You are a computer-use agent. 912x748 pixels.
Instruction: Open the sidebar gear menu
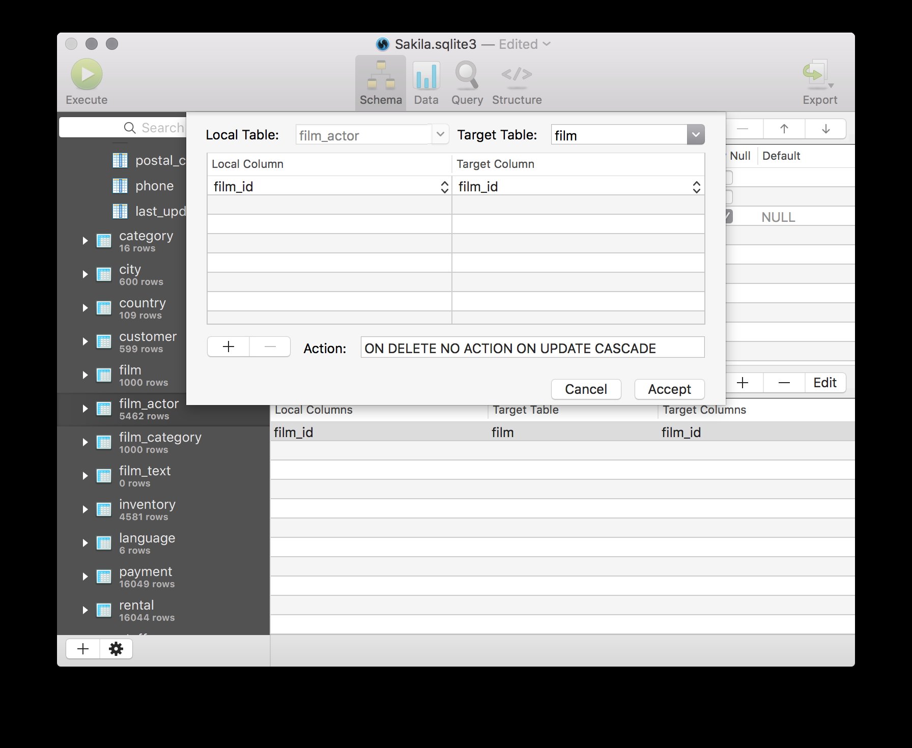(116, 649)
